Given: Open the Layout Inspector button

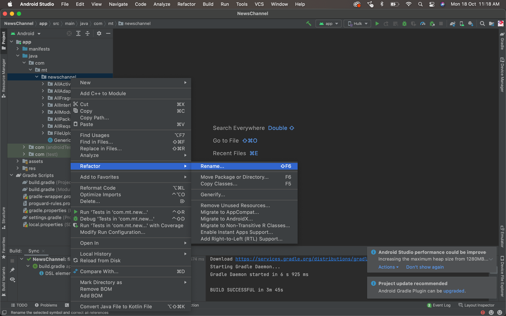Looking at the screenshot, I should click(476, 305).
